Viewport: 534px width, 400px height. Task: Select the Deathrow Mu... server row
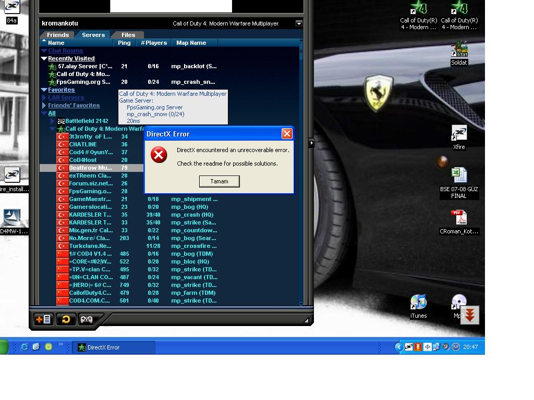click(x=91, y=168)
